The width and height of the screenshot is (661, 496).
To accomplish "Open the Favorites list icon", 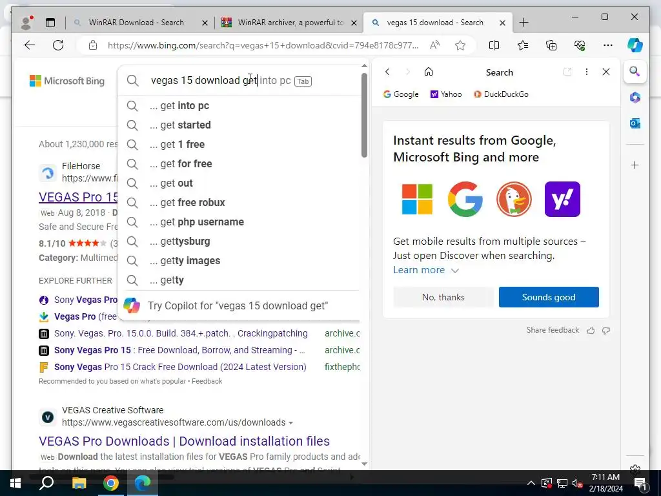I will coord(523,45).
